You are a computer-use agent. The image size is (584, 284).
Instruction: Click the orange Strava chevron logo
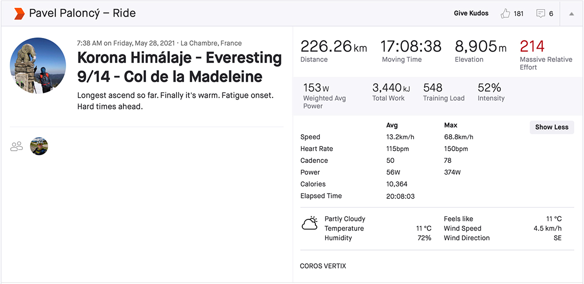pos(19,14)
